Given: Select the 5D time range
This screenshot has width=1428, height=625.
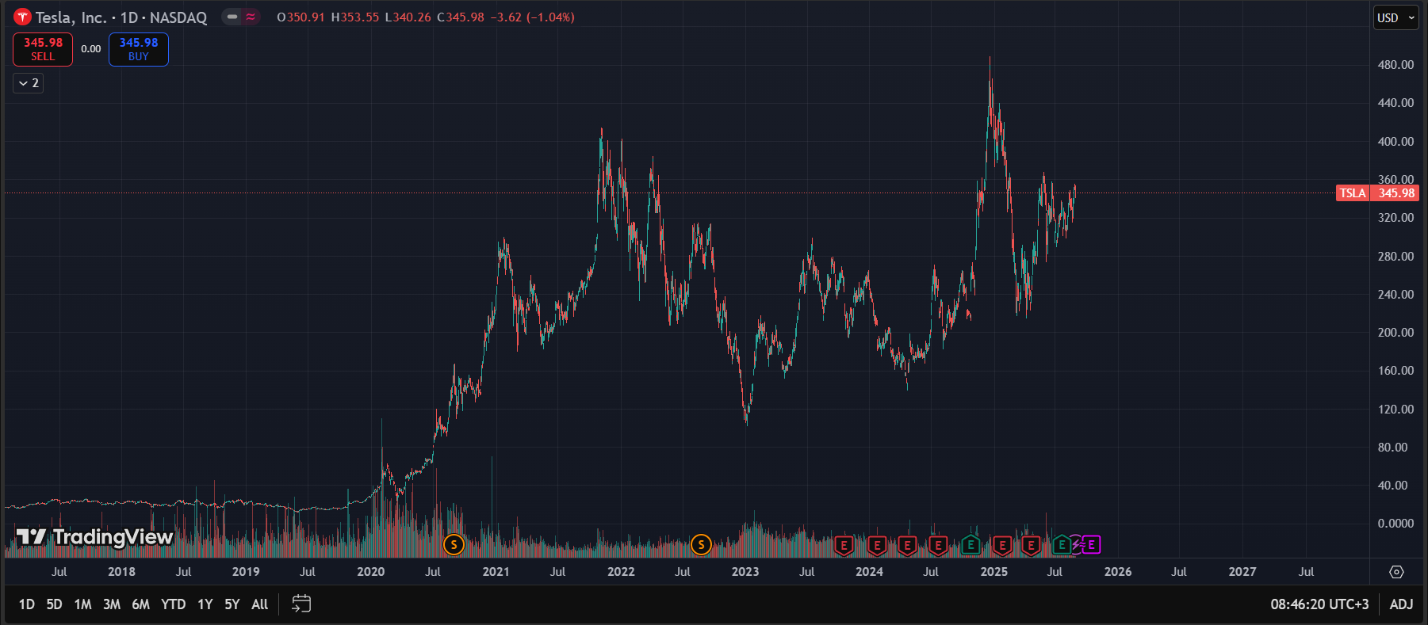Looking at the screenshot, I should (54, 604).
